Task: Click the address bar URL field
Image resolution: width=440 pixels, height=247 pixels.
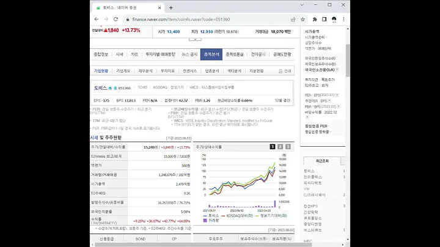Action: coord(207,20)
